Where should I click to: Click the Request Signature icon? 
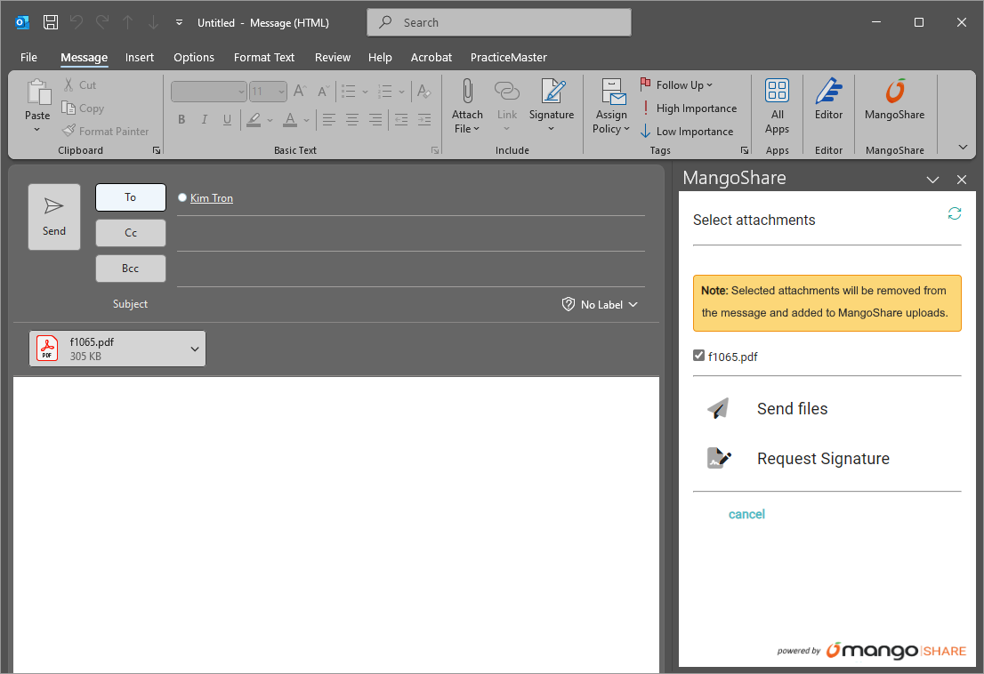718,459
